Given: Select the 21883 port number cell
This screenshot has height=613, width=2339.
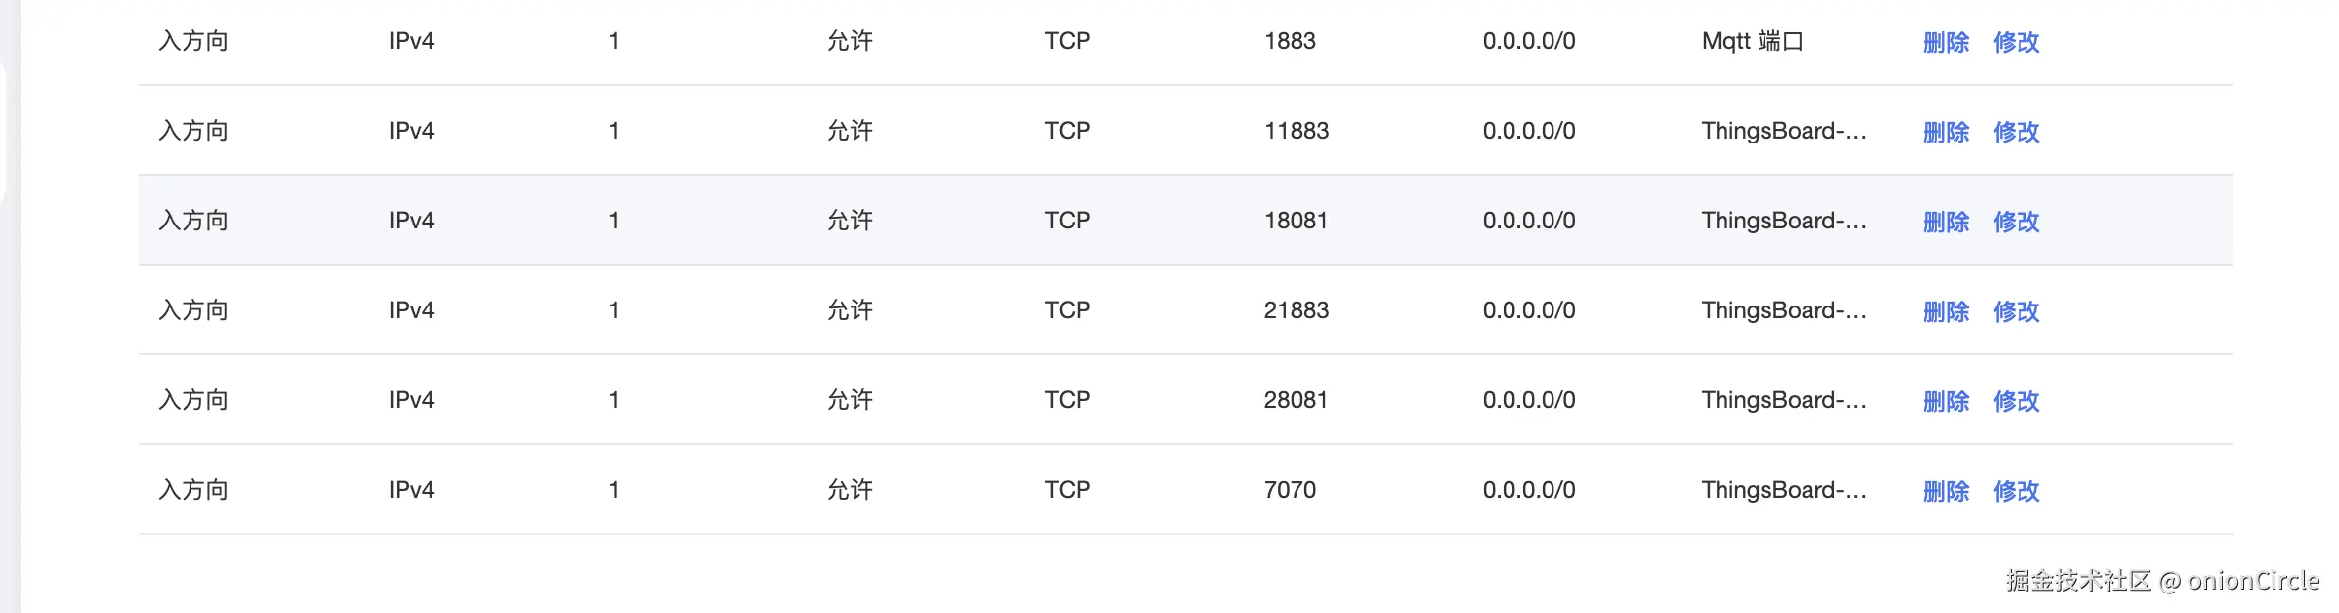Looking at the screenshot, I should [x=1296, y=310].
